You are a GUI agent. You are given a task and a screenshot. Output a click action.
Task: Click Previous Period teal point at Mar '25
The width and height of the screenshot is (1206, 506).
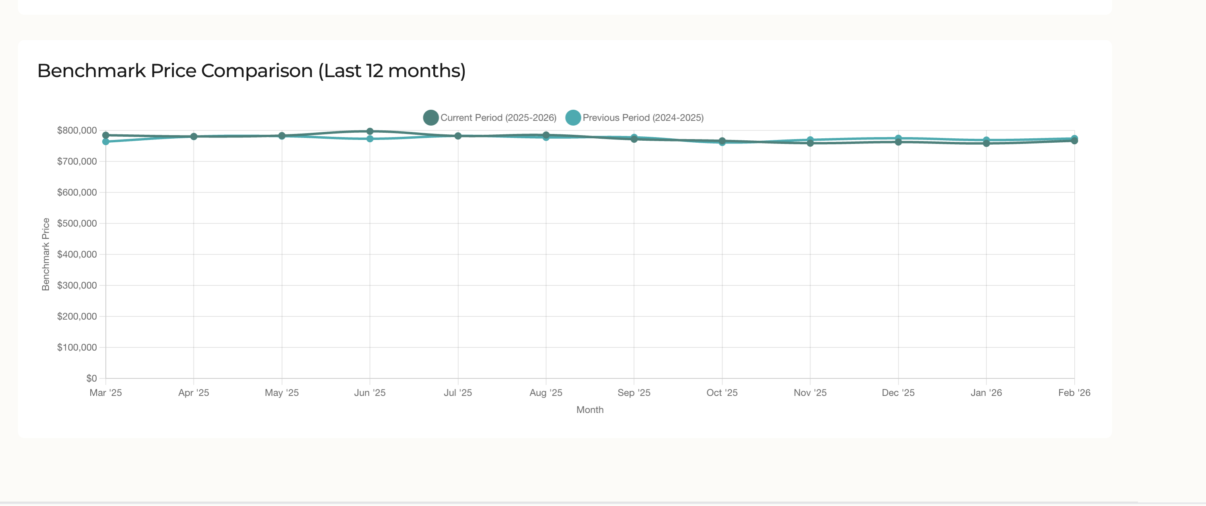tap(106, 142)
